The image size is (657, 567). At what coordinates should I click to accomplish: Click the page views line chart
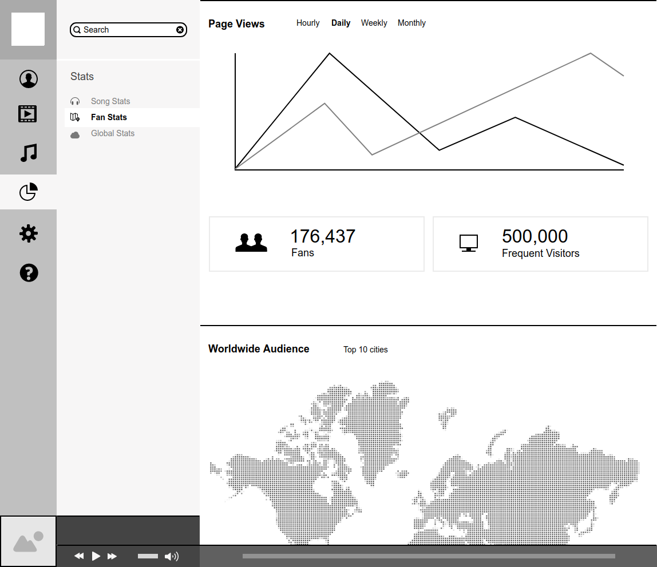[x=429, y=111]
